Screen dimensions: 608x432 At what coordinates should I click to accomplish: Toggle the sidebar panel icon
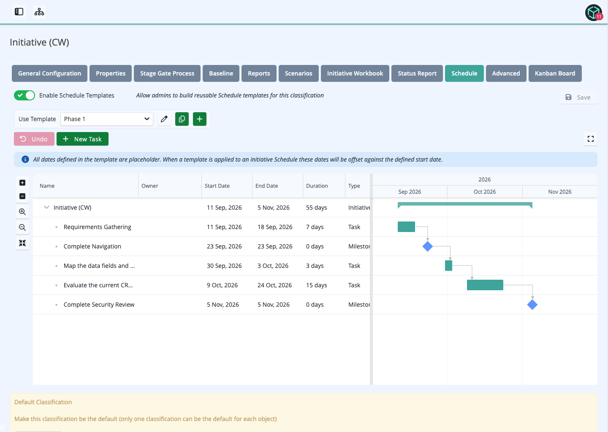coord(19,12)
